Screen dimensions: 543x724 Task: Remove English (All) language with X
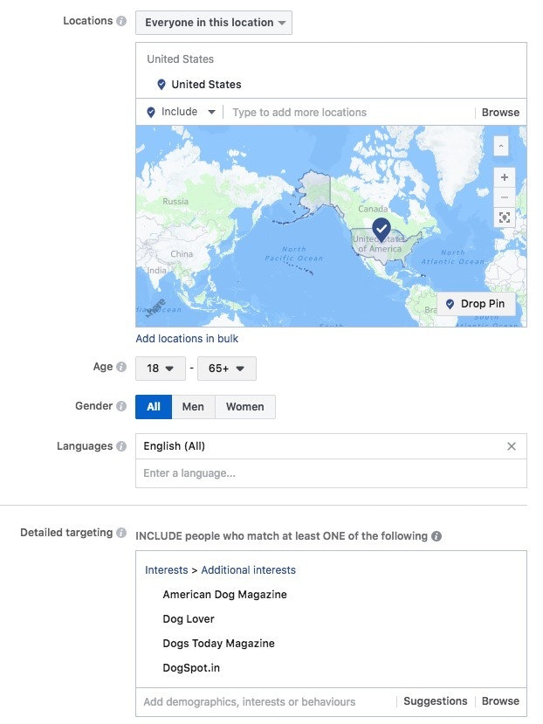pyautogui.click(x=512, y=446)
